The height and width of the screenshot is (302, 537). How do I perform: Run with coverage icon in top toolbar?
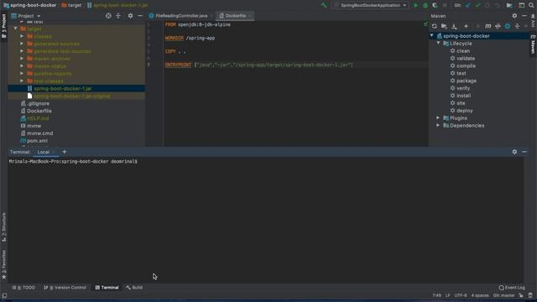[x=435, y=6]
